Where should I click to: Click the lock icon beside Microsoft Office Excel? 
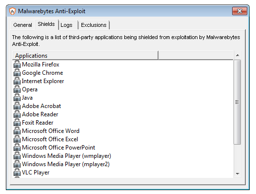pos(17,139)
